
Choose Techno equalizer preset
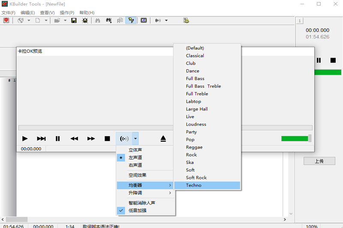coord(194,185)
